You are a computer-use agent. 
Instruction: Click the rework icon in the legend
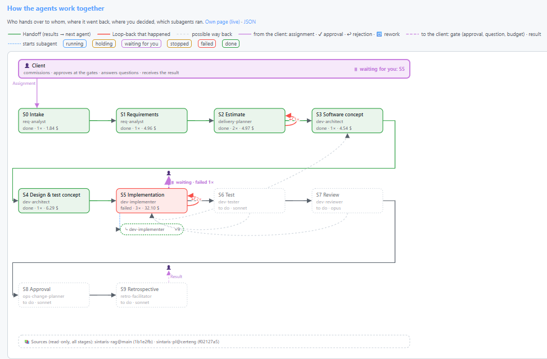pyautogui.click(x=379, y=34)
